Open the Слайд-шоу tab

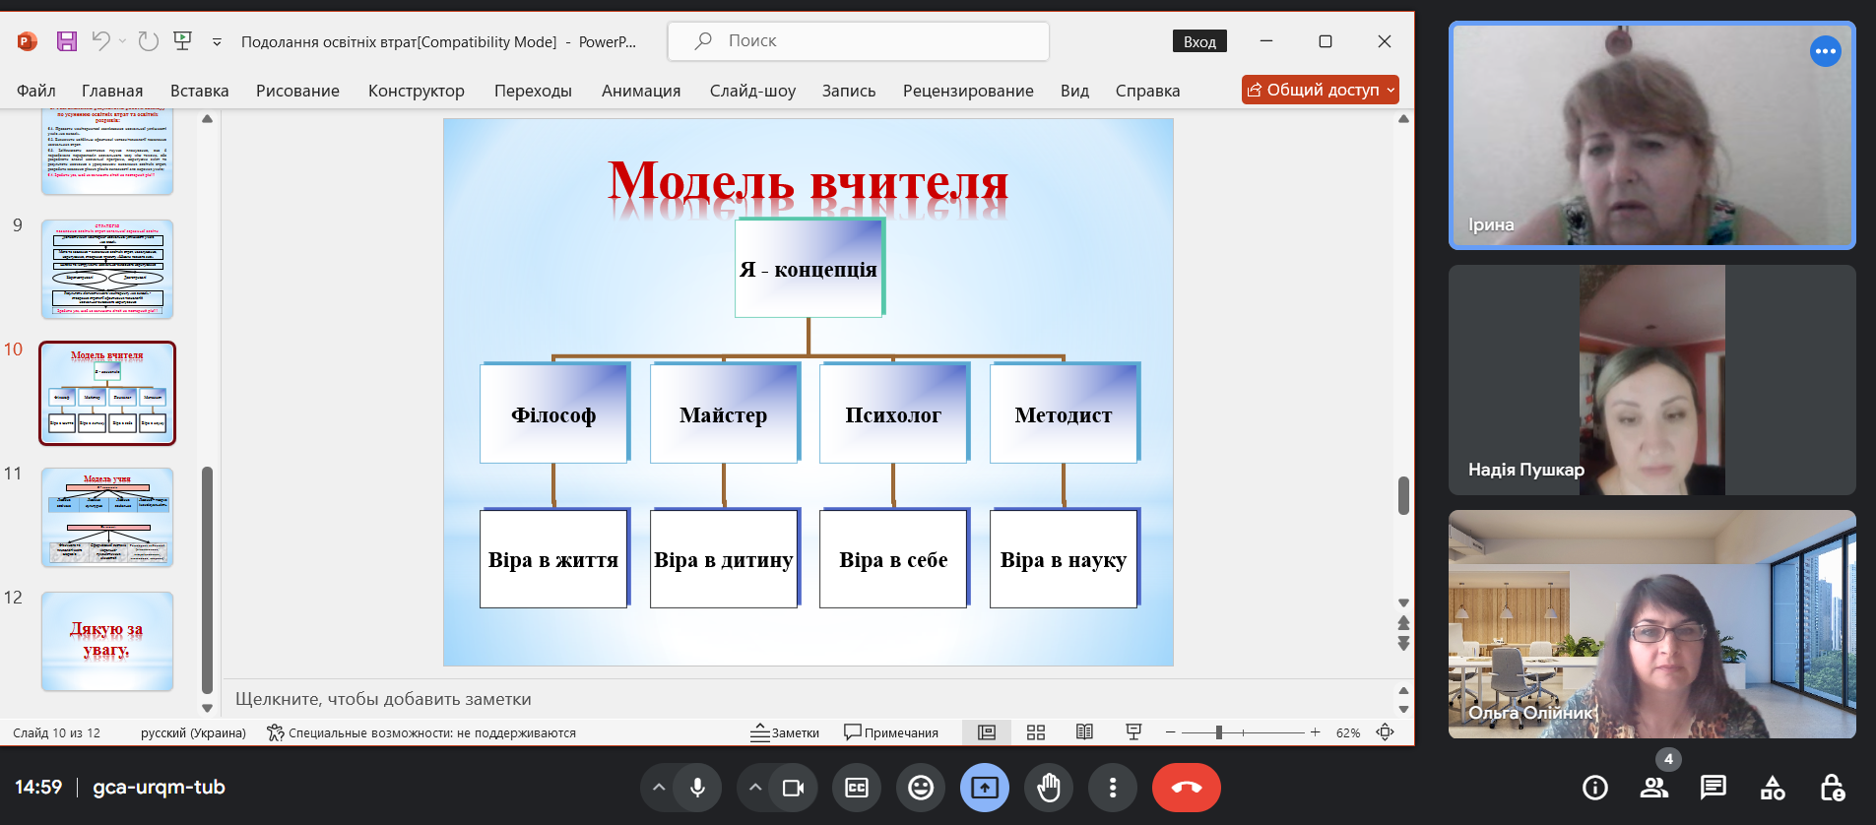752,91
